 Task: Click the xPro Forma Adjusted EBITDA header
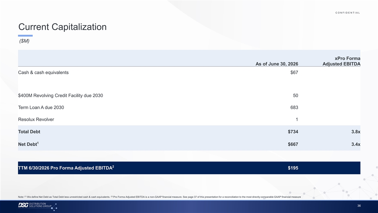click(341, 61)
